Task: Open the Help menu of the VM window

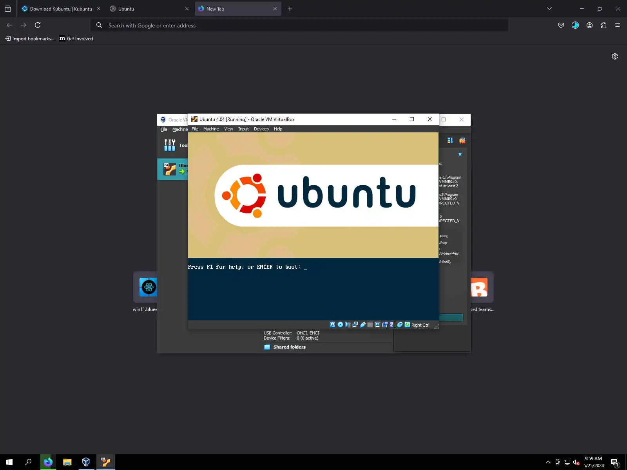Action: (278, 129)
